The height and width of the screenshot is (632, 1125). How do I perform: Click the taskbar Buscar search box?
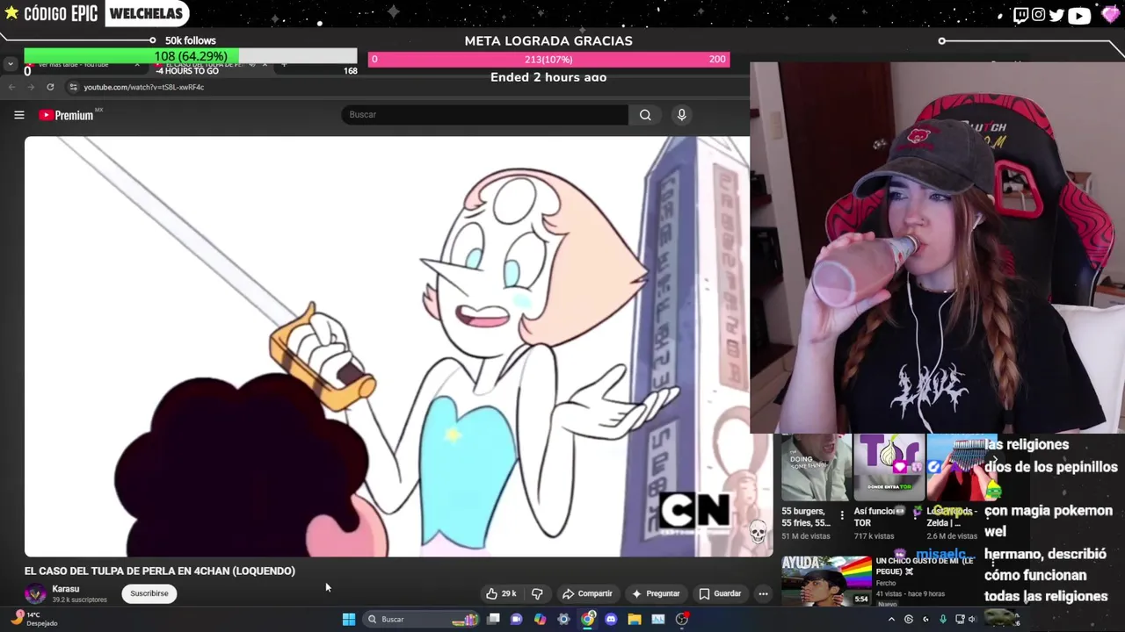pos(420,620)
